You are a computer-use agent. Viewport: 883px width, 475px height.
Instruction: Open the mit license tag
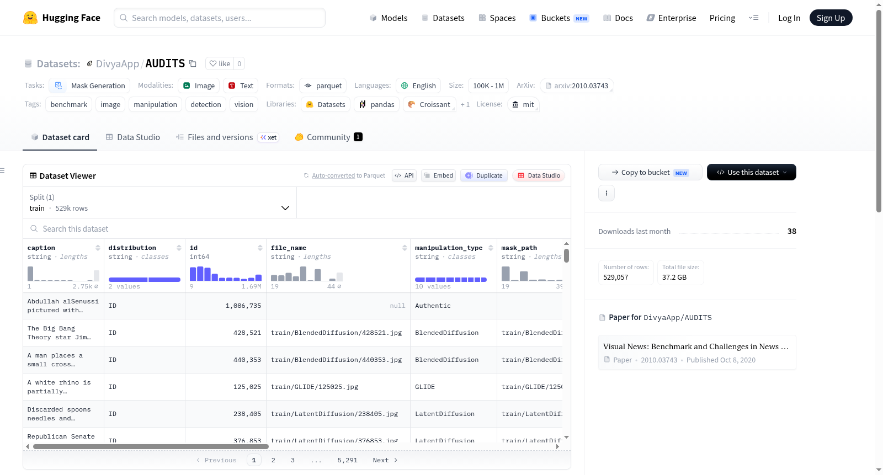coord(523,104)
